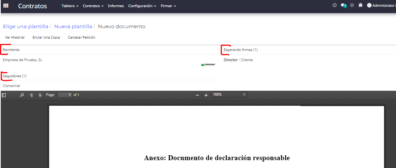Click the Empresa de Prueba, SL text

pos(23,60)
